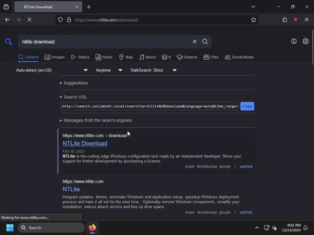Click the SearXNG magnifier logo
Screen dimensions: 314x235
point(9,42)
